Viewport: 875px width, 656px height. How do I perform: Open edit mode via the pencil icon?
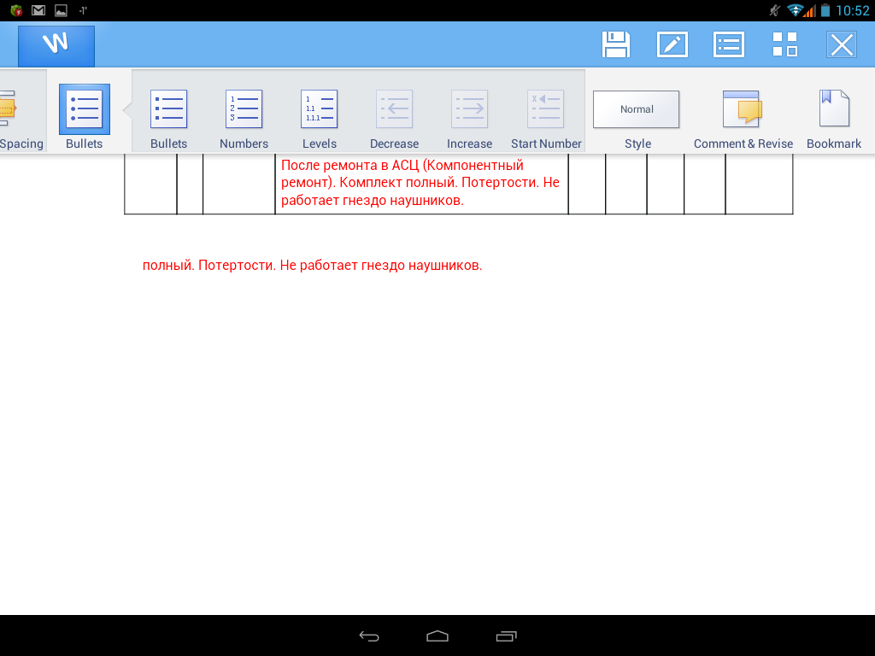click(x=672, y=44)
